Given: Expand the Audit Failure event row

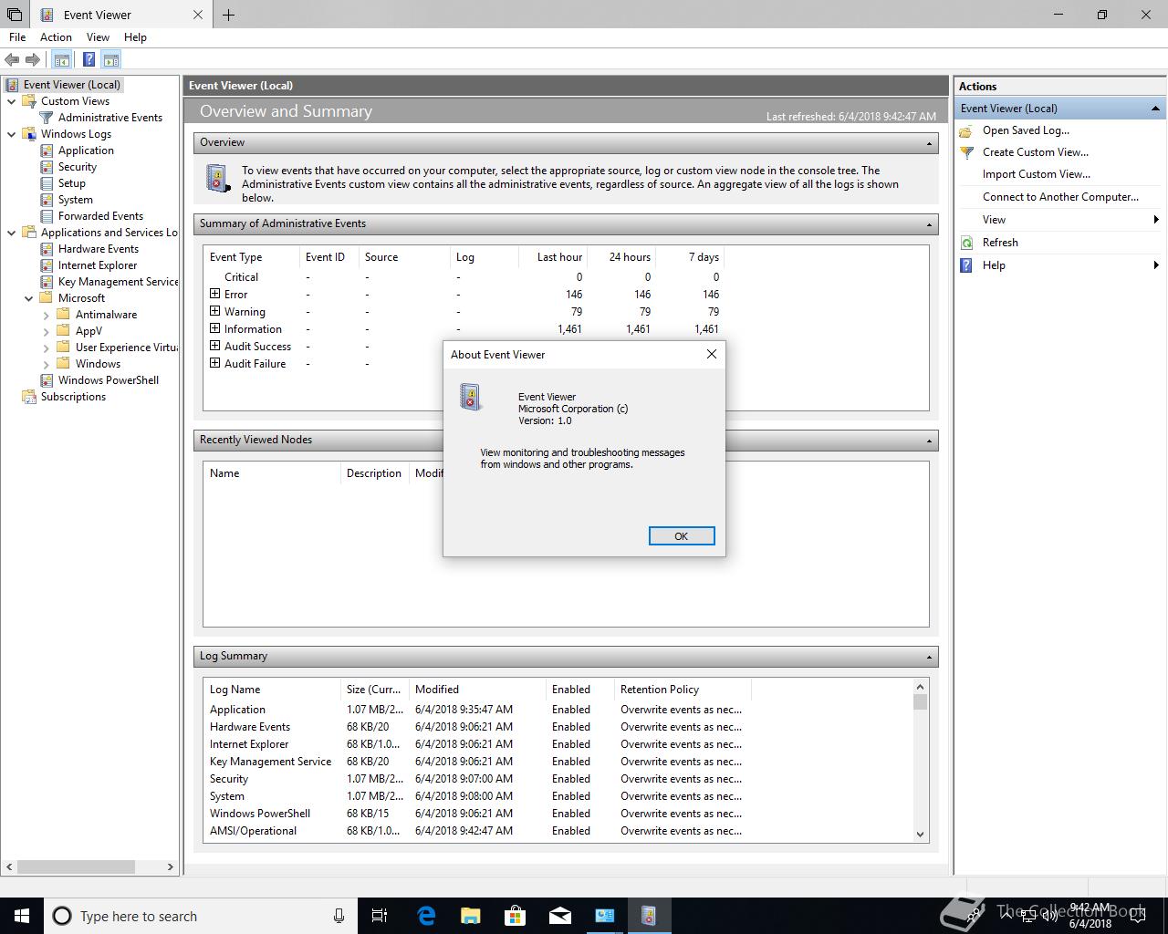Looking at the screenshot, I should [215, 363].
